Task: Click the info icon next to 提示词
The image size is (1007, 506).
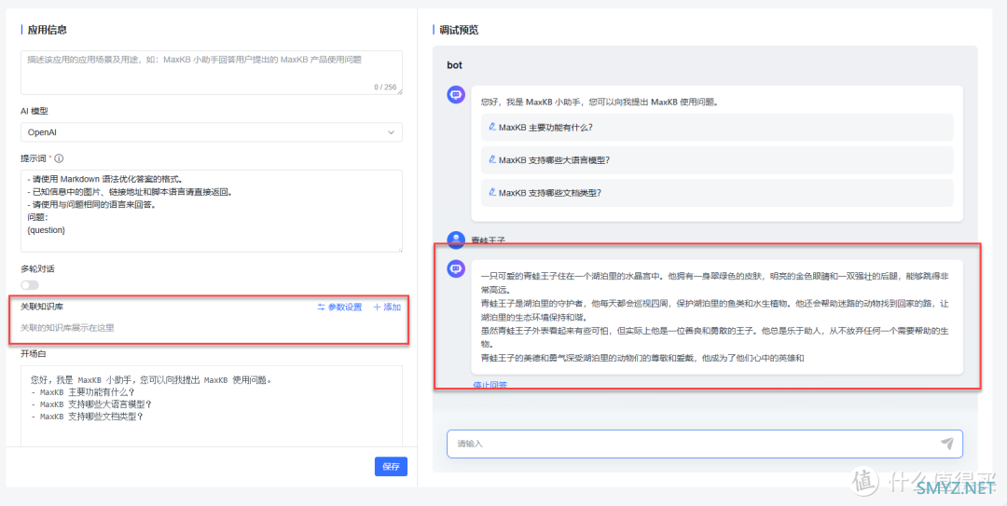Action: [x=59, y=158]
